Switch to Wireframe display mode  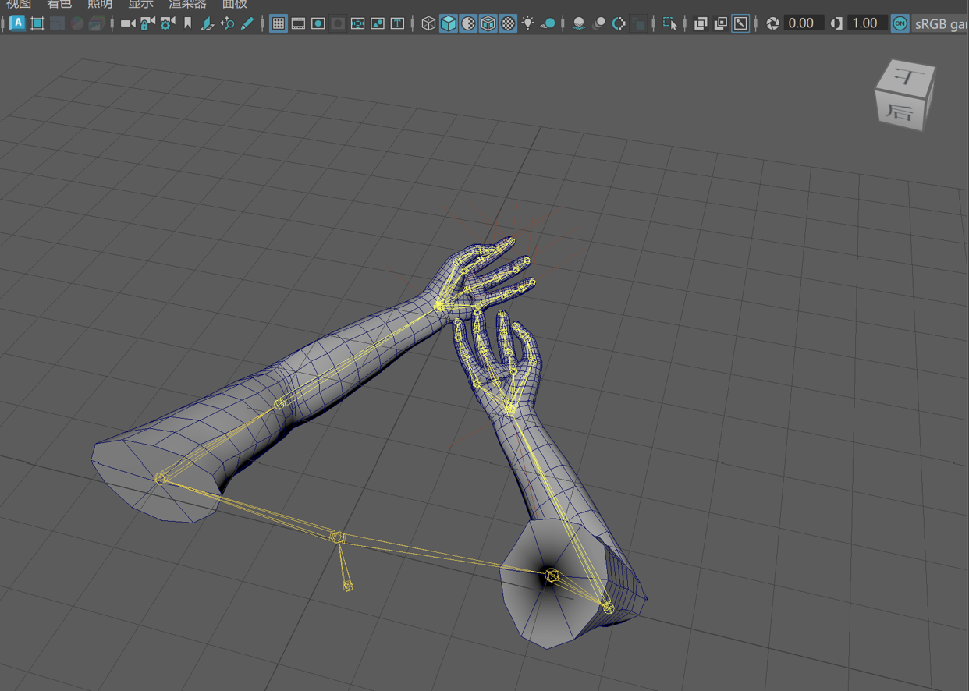coord(428,23)
